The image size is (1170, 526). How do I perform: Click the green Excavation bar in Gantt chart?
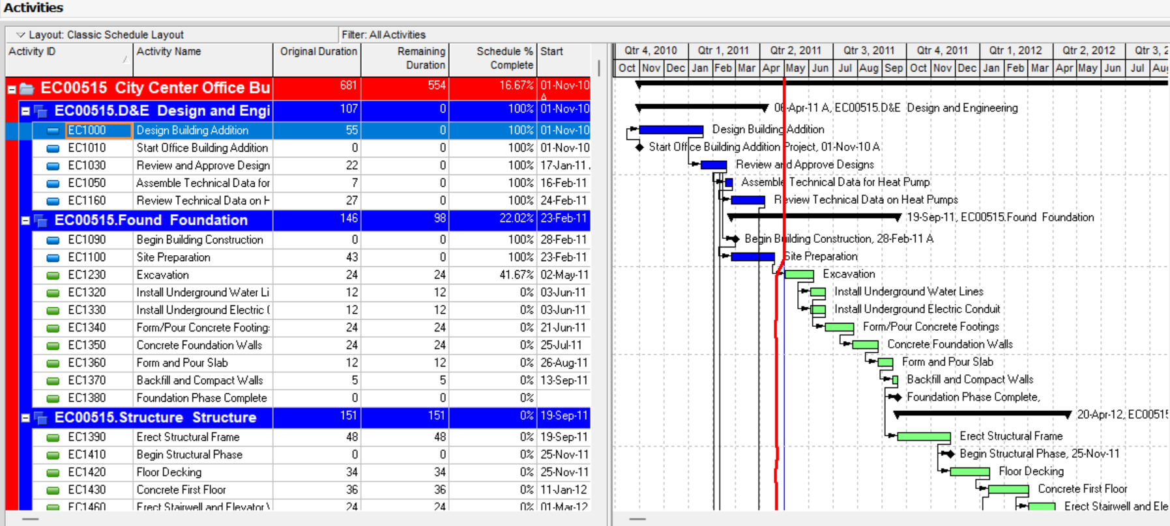pyautogui.click(x=798, y=275)
